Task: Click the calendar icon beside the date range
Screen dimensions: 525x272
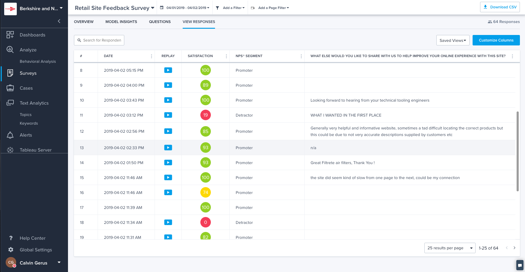Action: pyautogui.click(x=162, y=8)
